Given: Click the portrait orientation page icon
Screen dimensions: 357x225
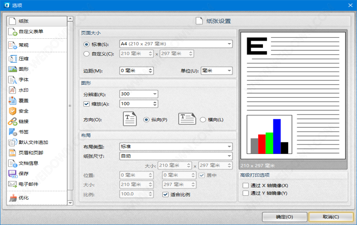Looking at the screenshot, I should point(130,119).
